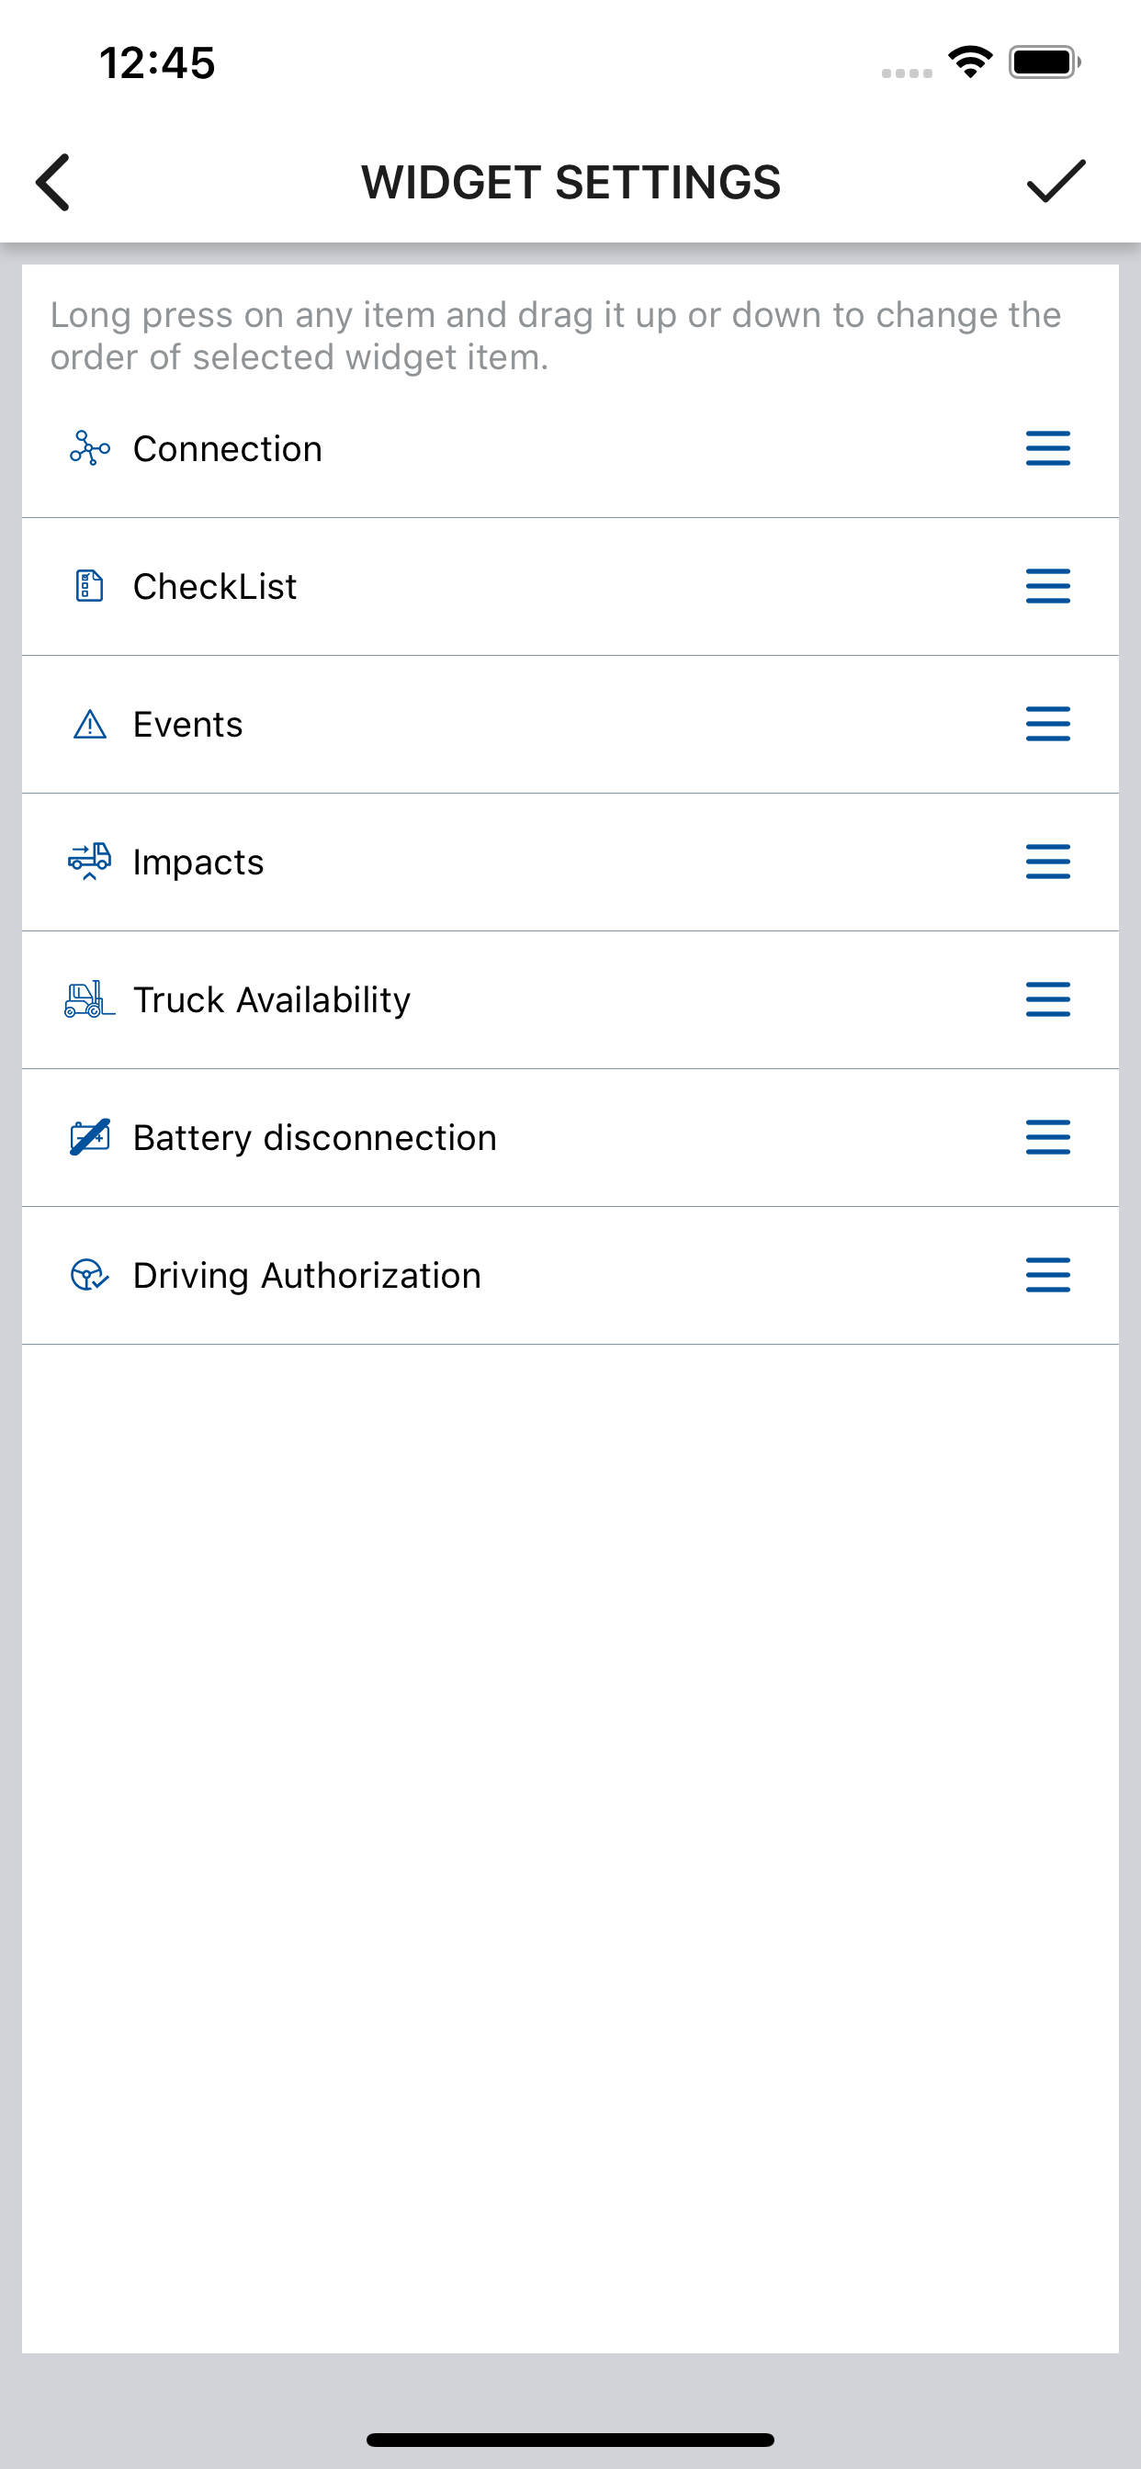Grab the reorder handle for Events
This screenshot has height=2469, width=1141.
point(1048,724)
